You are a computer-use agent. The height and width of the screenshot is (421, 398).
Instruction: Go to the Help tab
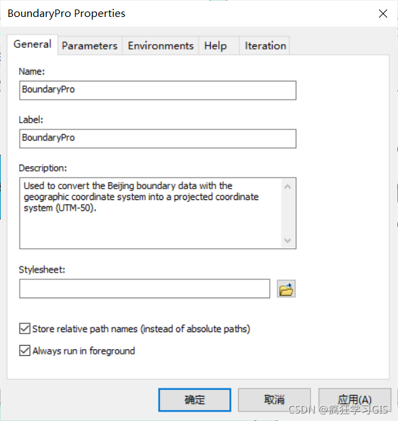(x=216, y=45)
